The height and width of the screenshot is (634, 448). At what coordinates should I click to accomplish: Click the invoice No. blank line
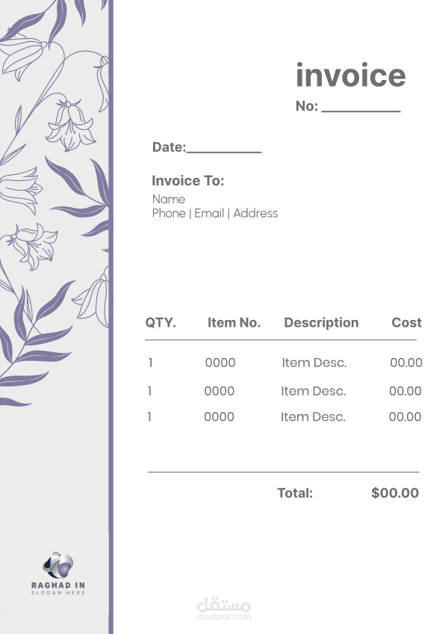point(361,111)
